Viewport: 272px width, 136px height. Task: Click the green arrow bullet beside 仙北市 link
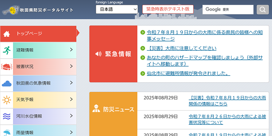pyautogui.click(x=142, y=73)
